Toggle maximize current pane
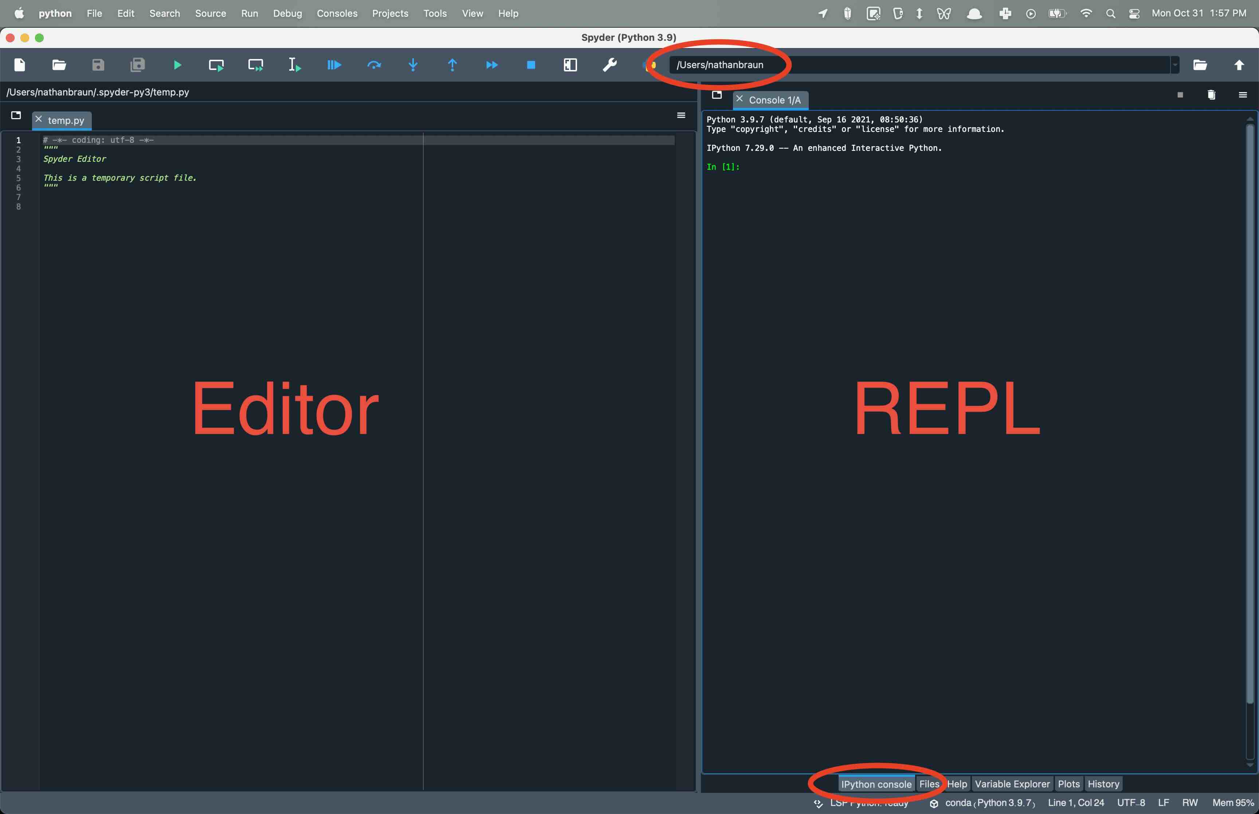Image resolution: width=1259 pixels, height=814 pixels. click(570, 64)
